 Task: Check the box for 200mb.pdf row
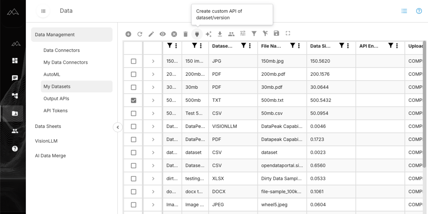[134, 74]
